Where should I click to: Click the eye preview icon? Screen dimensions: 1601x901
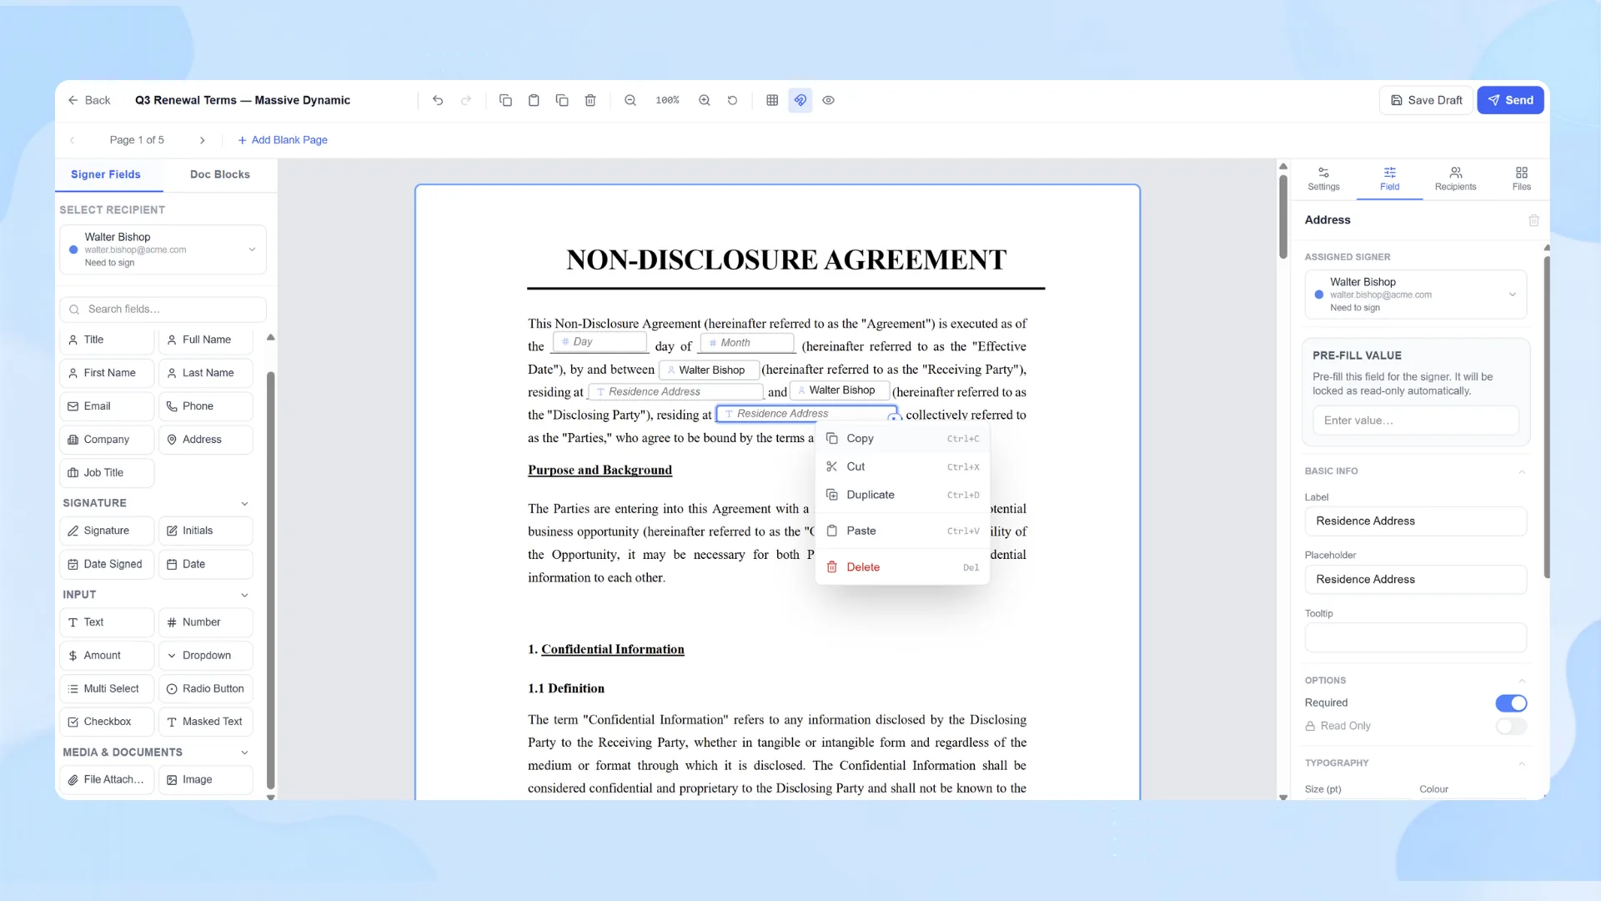[x=828, y=100]
